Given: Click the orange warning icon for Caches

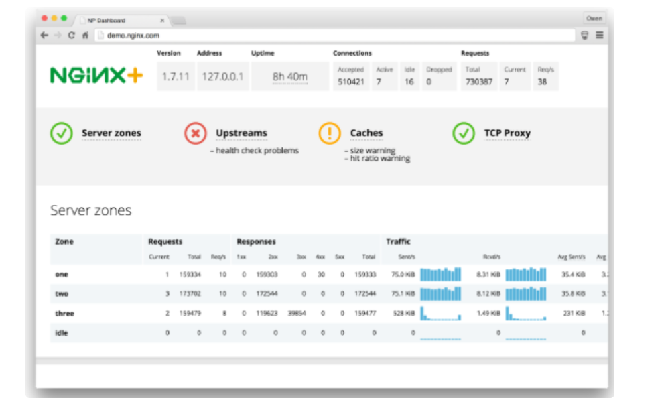Looking at the screenshot, I should click(330, 133).
